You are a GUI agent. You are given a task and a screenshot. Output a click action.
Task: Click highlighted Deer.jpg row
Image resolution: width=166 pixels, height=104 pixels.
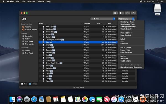(78, 42)
